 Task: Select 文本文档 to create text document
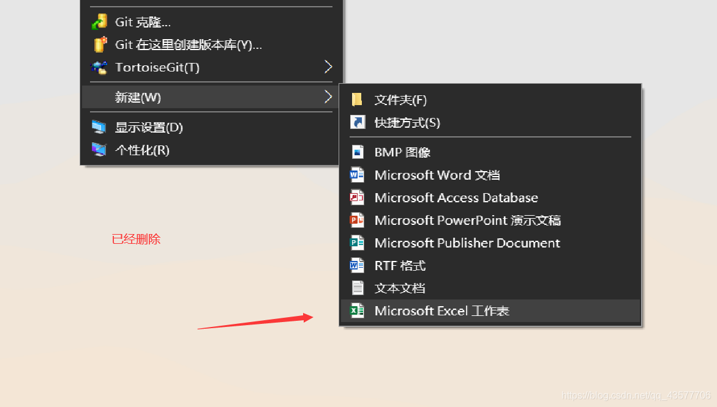400,288
